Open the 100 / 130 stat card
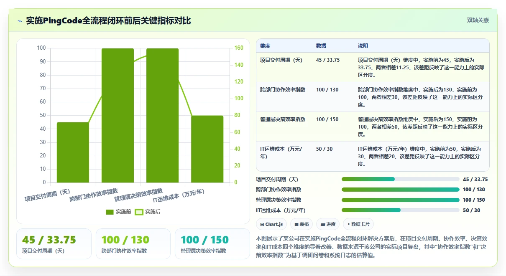Screen dimensions: 506x276 (133, 244)
